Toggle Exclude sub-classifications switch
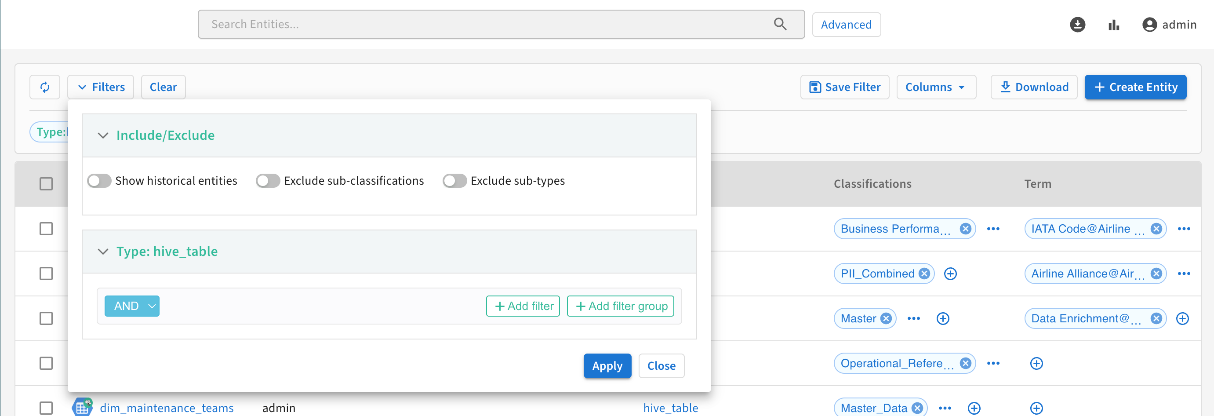 pyautogui.click(x=268, y=181)
